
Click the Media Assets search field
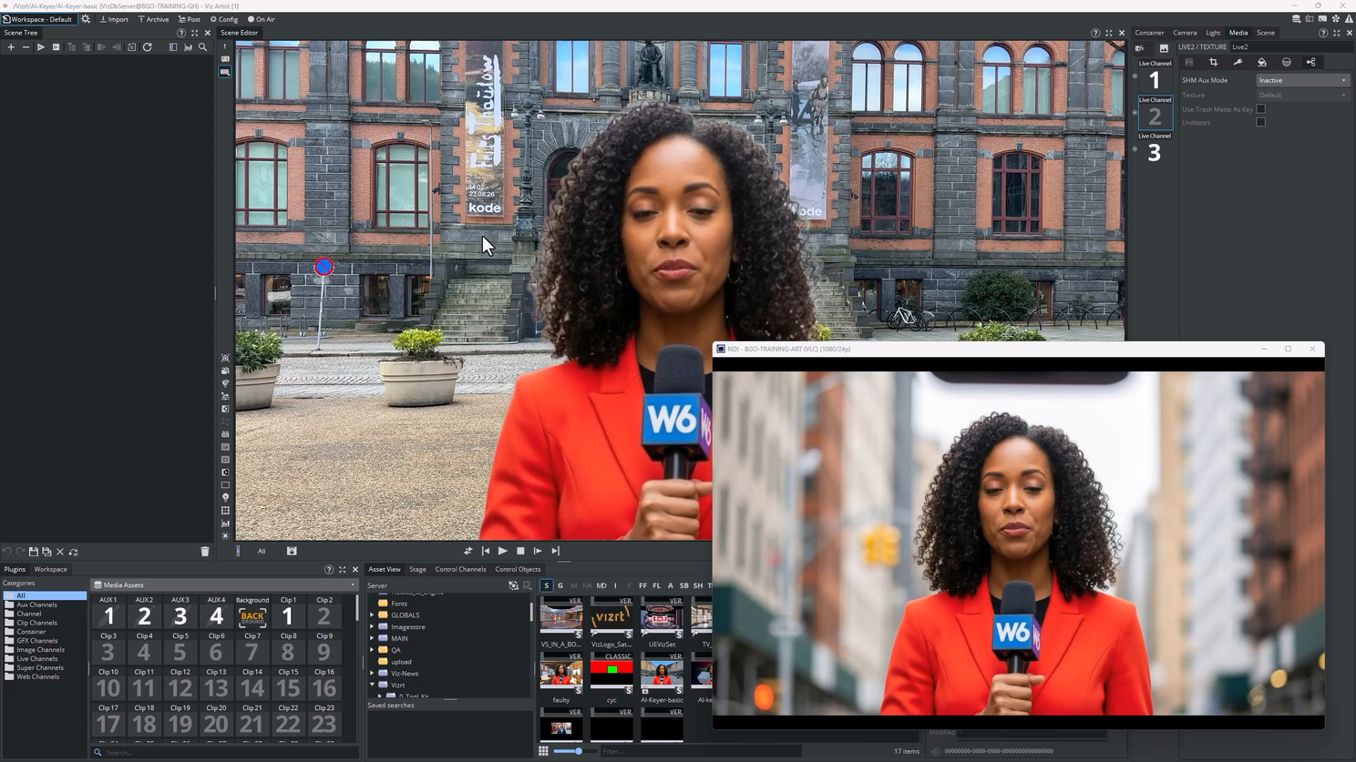point(225,753)
